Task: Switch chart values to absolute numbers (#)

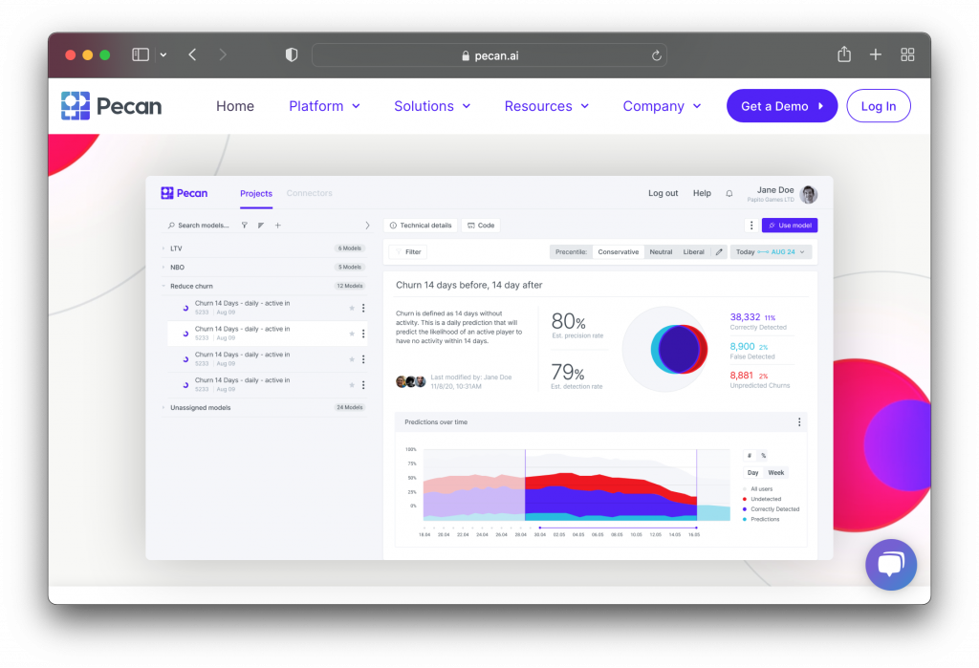Action: pyautogui.click(x=750, y=456)
